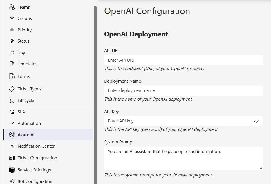271x184 pixels.
Task: Open the Notification Center menu item
Action: coord(36,146)
